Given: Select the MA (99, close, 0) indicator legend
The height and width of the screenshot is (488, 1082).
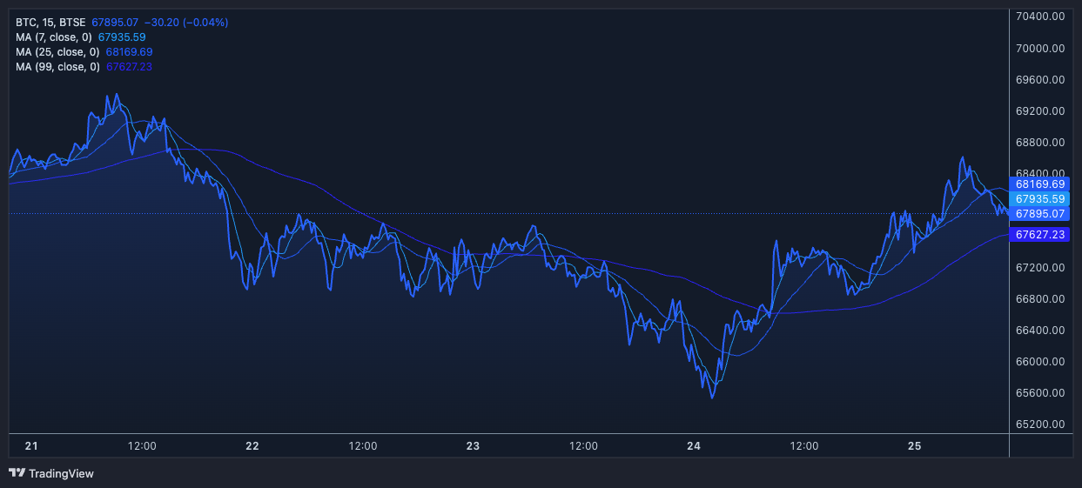Looking at the screenshot, I should (58, 67).
